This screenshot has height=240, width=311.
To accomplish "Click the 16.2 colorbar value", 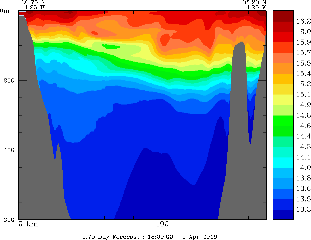I will (x=303, y=21).
